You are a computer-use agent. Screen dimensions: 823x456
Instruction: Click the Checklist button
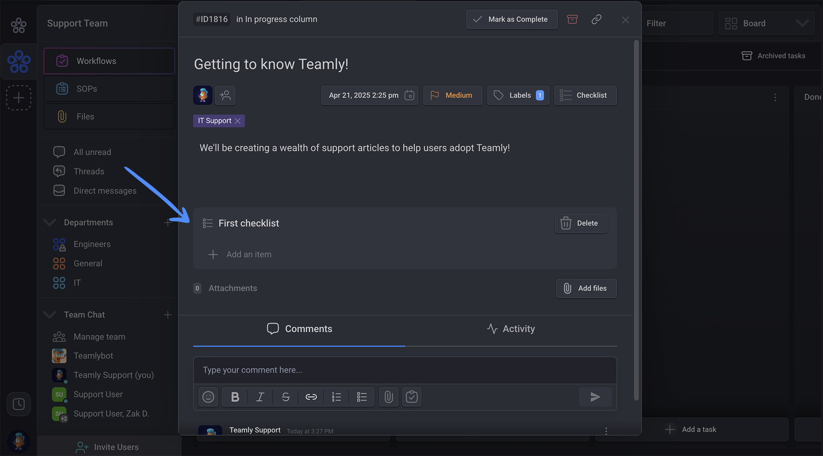585,95
